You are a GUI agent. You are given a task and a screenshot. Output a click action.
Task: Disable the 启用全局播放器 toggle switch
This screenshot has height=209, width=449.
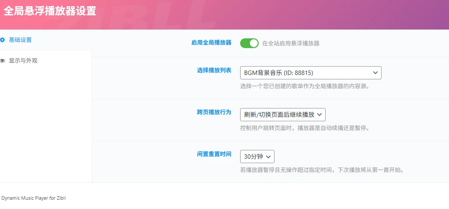click(x=249, y=43)
